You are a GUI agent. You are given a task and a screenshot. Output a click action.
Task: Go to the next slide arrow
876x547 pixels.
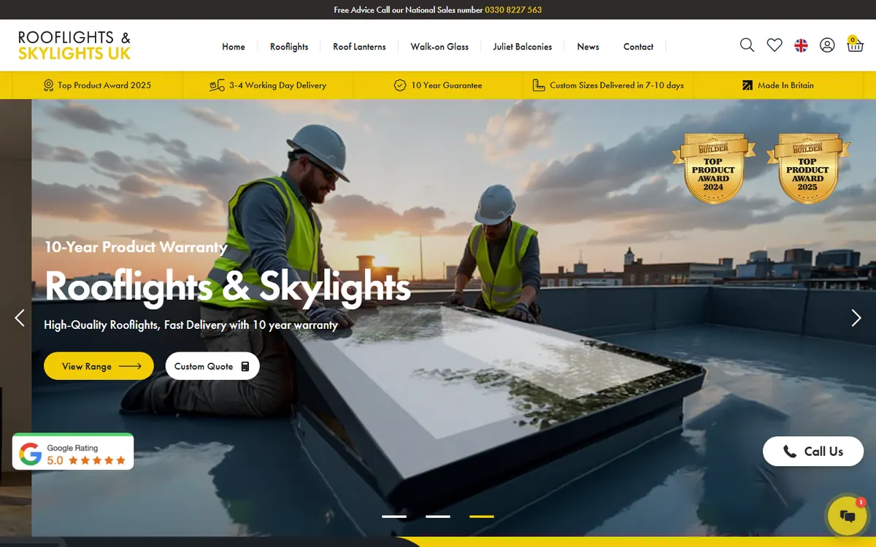[x=856, y=318]
